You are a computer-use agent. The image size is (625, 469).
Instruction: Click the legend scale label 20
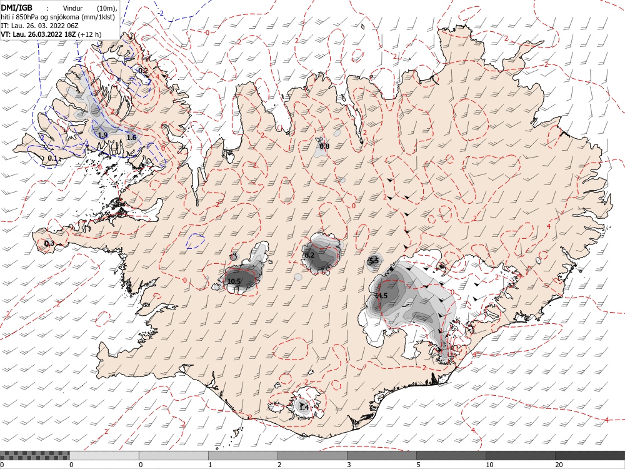pyautogui.click(x=559, y=465)
